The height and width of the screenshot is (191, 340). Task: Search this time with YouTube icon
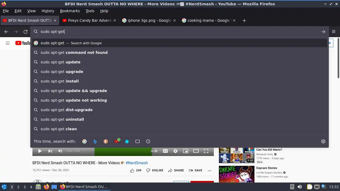click(116, 141)
